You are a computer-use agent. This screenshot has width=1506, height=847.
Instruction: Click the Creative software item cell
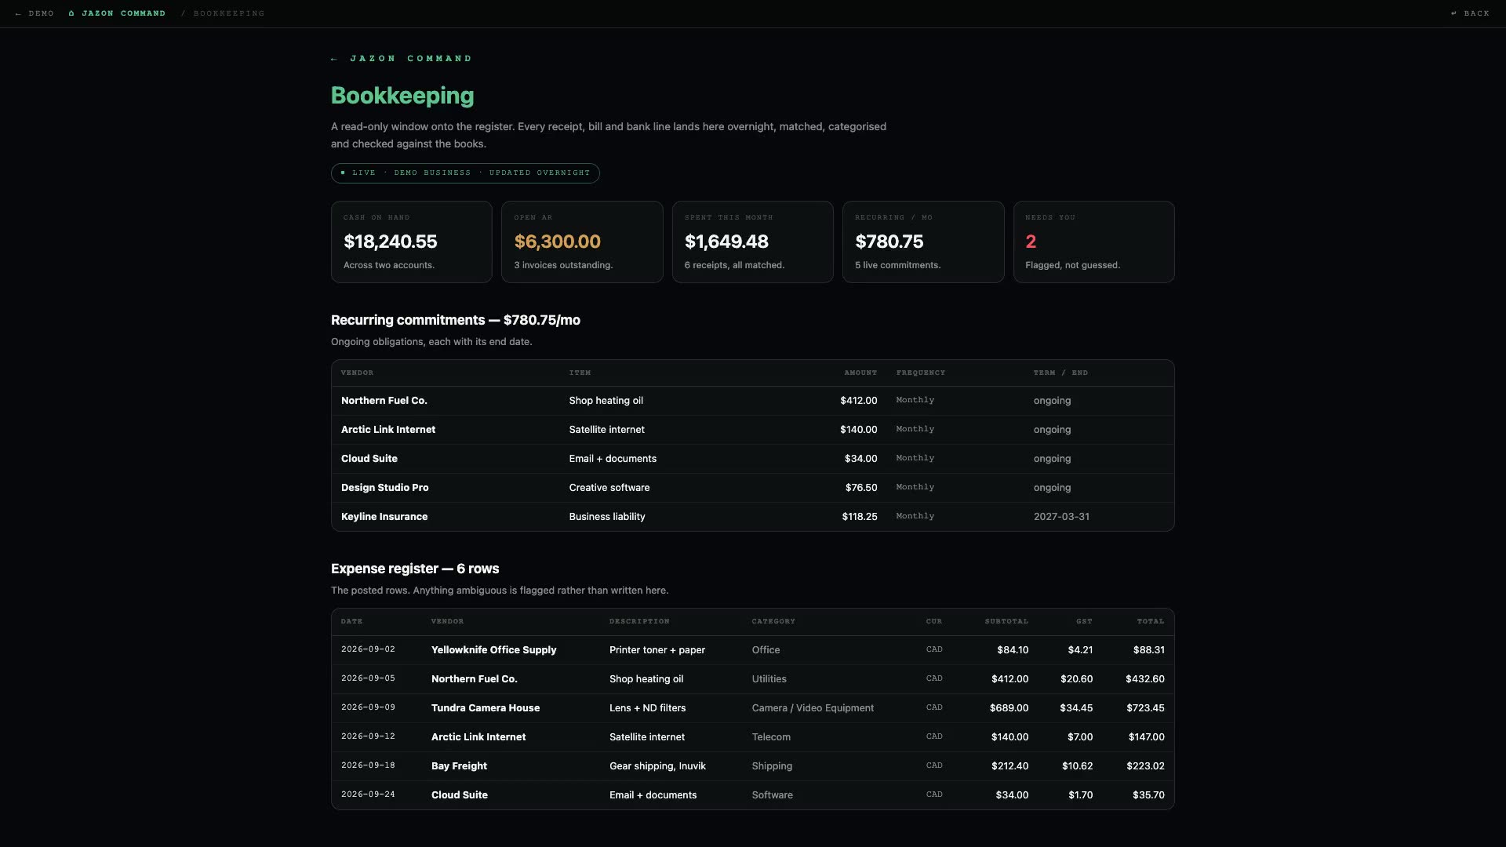[x=609, y=488]
